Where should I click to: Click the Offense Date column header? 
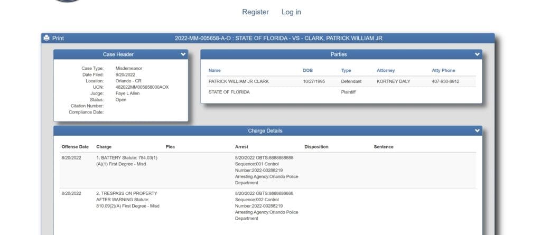75,147
